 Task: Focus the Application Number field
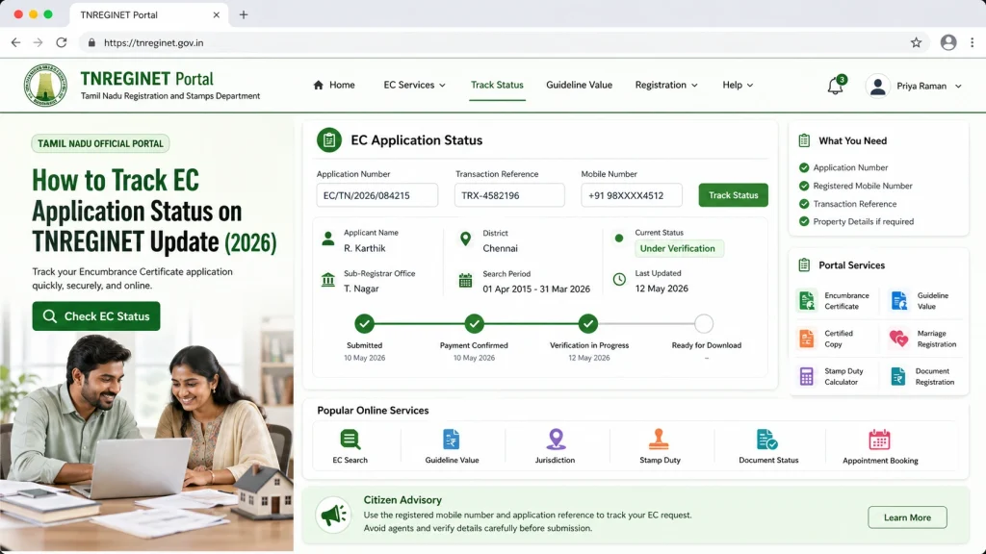click(x=376, y=195)
